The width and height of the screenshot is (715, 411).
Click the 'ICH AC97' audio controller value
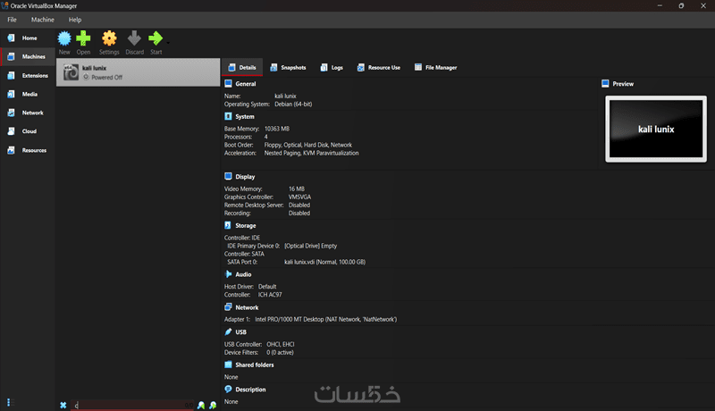click(x=270, y=295)
